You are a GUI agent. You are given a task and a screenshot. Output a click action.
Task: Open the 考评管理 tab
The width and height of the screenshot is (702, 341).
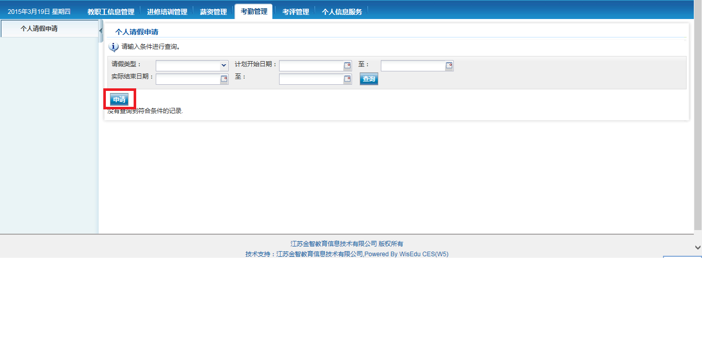(x=295, y=12)
